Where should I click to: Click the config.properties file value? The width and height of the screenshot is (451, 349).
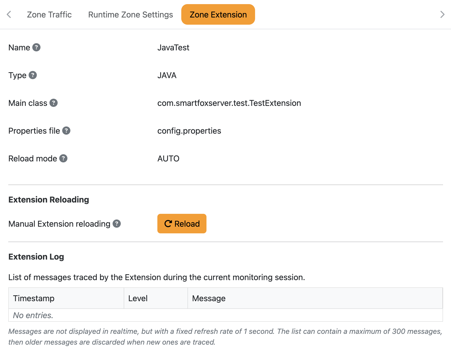tap(189, 131)
